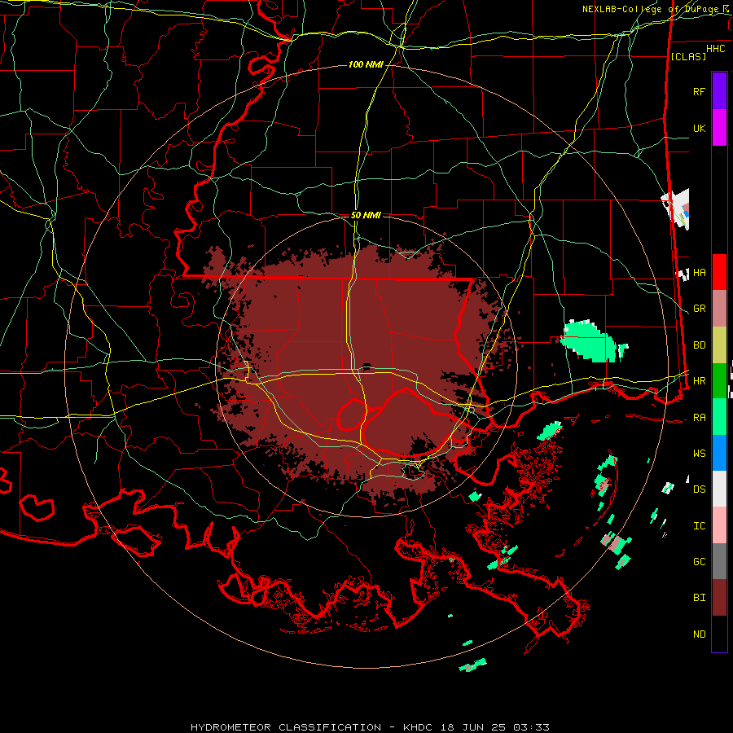
Task: Click the [CLAS] legend header
Action: [688, 56]
